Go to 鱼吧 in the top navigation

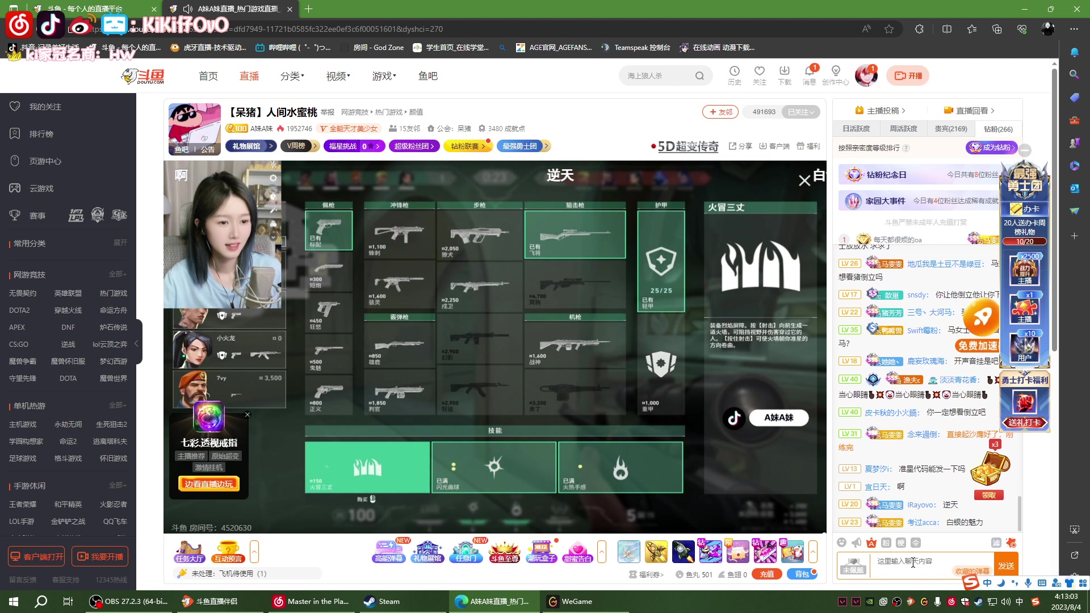pos(427,75)
